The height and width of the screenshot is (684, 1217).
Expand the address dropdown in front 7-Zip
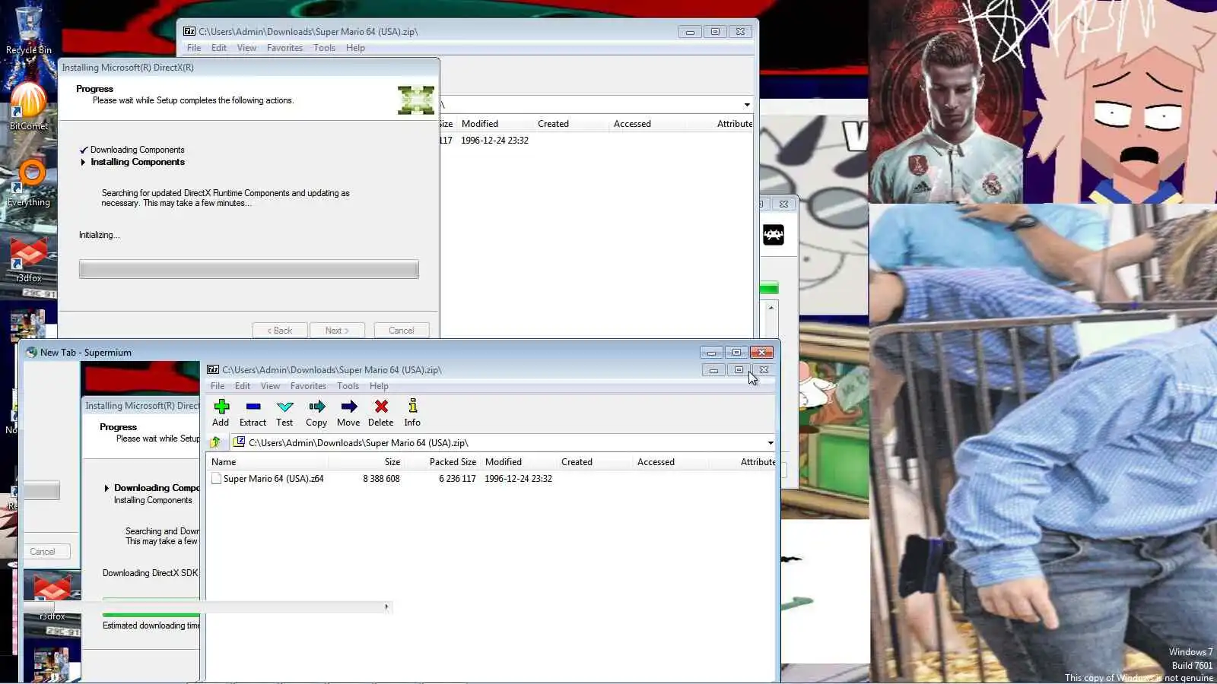[x=770, y=443]
